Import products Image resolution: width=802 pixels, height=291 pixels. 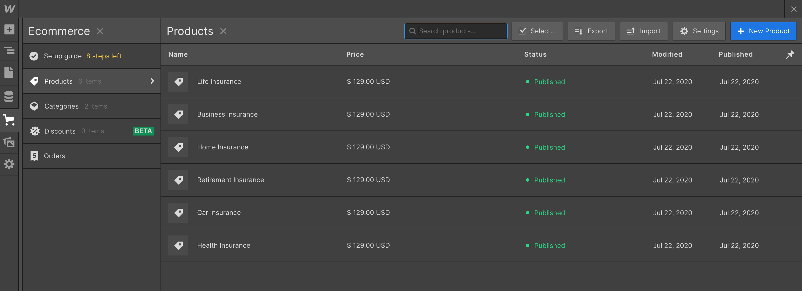[643, 31]
